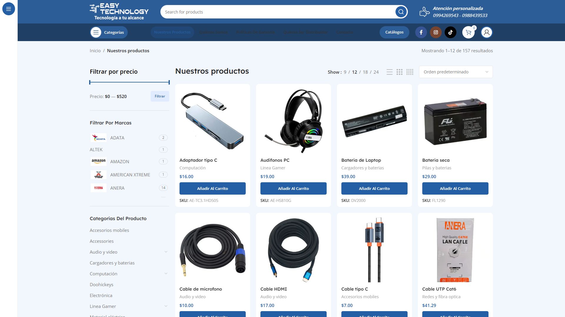Open Cargadores y baterias category
The image size is (565, 317).
click(x=112, y=263)
